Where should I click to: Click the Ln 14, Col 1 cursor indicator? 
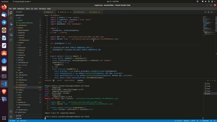(178, 121)
